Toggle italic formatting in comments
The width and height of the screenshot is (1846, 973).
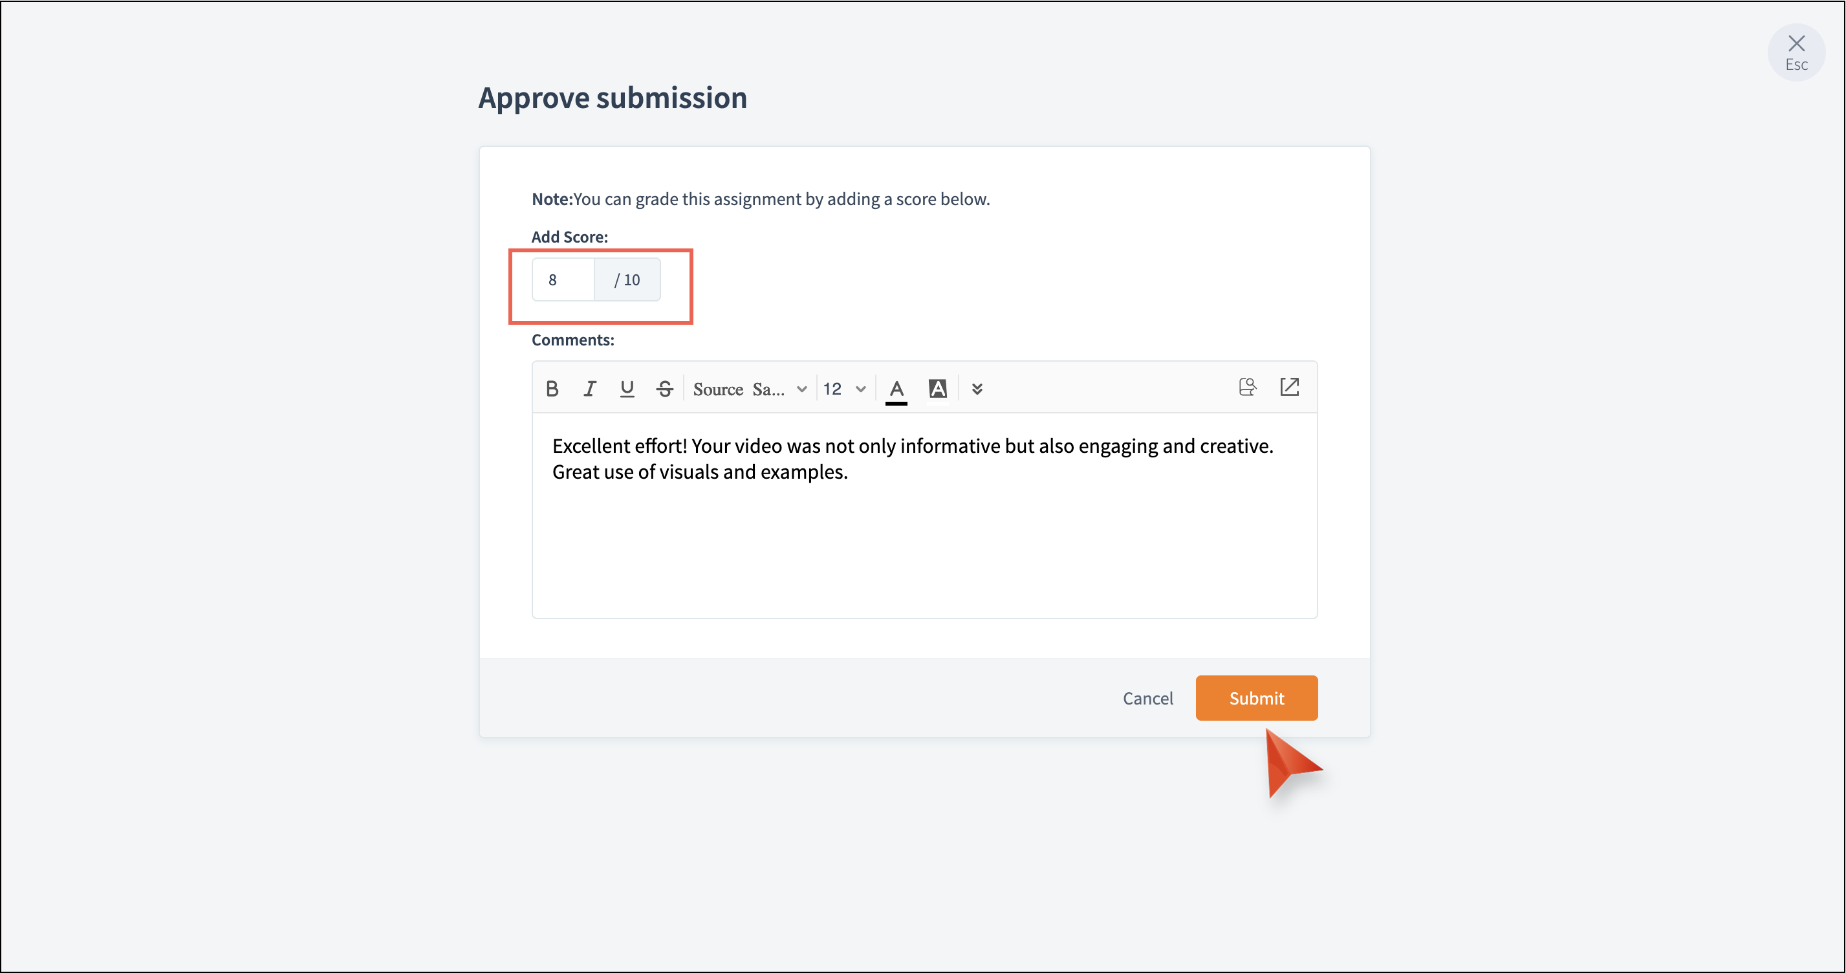(x=589, y=389)
